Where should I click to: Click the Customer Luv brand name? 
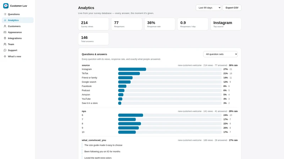coord(18,6)
